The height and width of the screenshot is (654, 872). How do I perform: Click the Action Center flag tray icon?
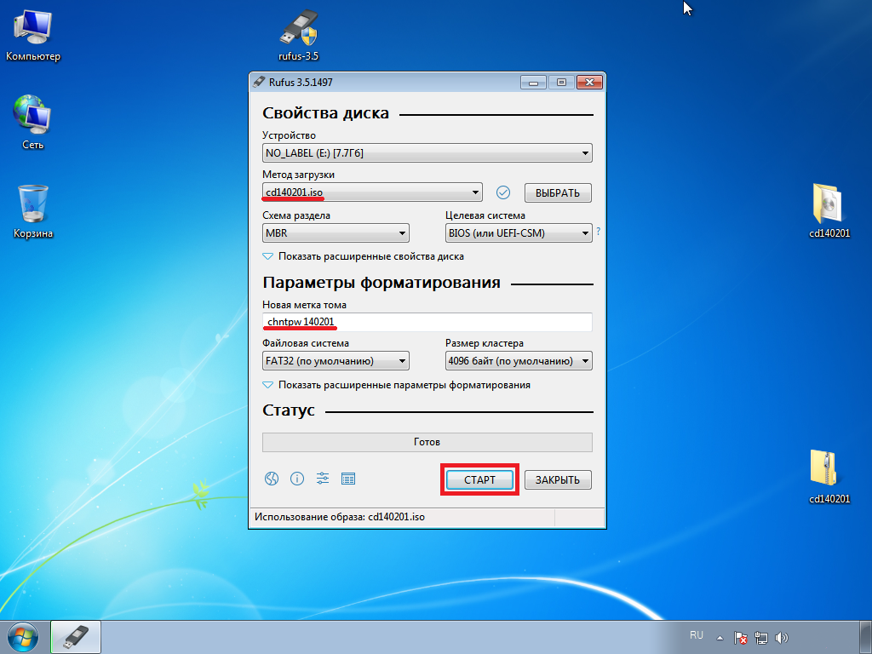tap(742, 638)
